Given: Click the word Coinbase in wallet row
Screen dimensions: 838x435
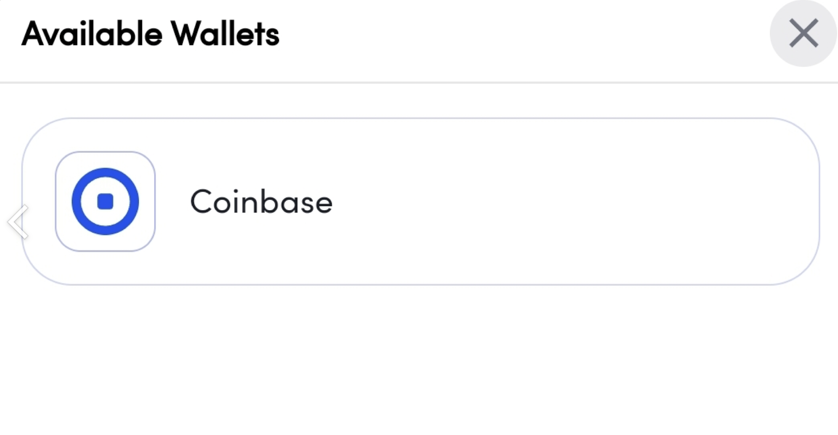Looking at the screenshot, I should click(x=261, y=202).
